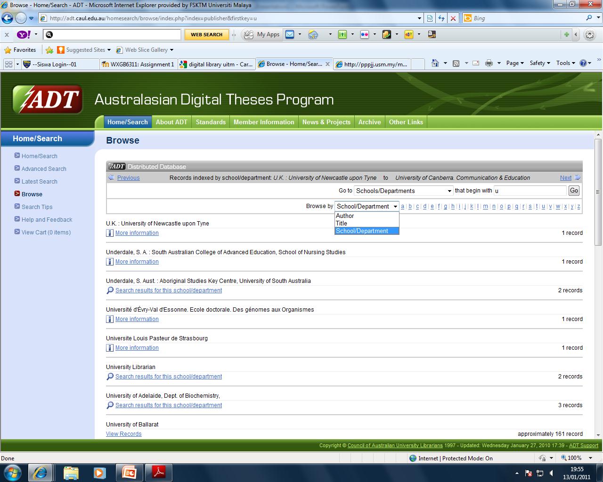
Task: Click the Favorites button
Action: coord(20,50)
